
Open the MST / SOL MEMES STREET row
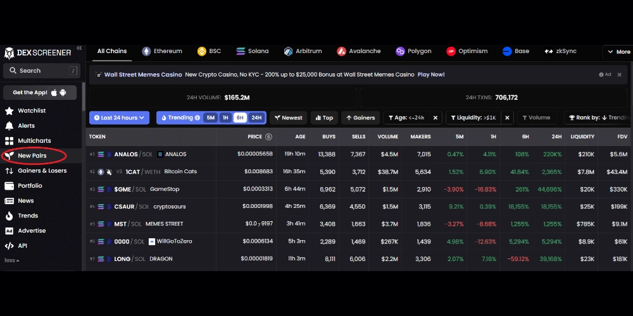click(x=360, y=224)
